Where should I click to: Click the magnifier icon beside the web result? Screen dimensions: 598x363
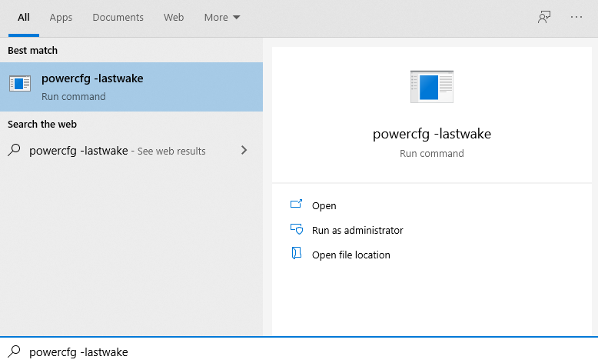click(x=14, y=151)
